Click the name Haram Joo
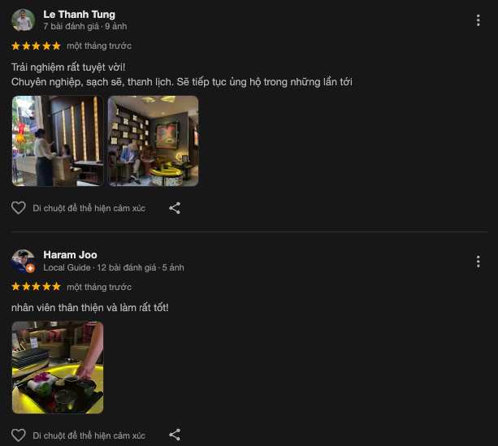 pos(70,255)
